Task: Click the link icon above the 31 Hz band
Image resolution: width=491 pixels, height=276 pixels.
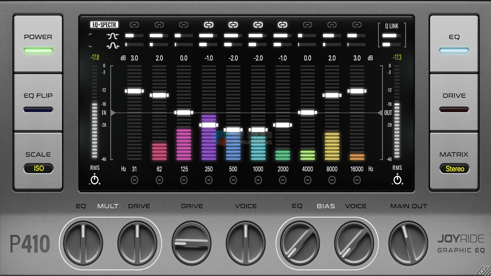Action: tap(134, 25)
